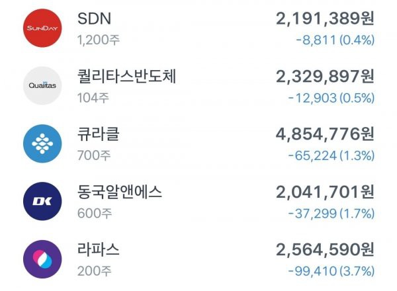Image resolution: width=397 pixels, height=291 pixels.
Task: Tap the red SunDay logo icon
Action: (42, 28)
